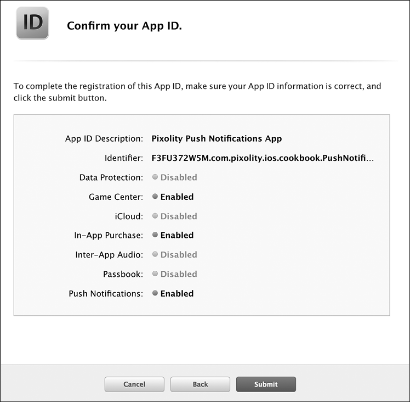Image resolution: width=410 pixels, height=402 pixels.
Task: Click the Cancel button
Action: pyautogui.click(x=134, y=384)
